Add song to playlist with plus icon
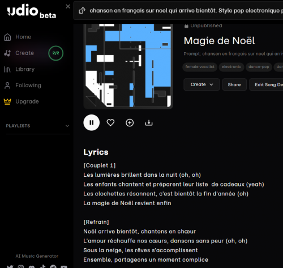Viewport: 283px width, 268px height. tap(130, 123)
